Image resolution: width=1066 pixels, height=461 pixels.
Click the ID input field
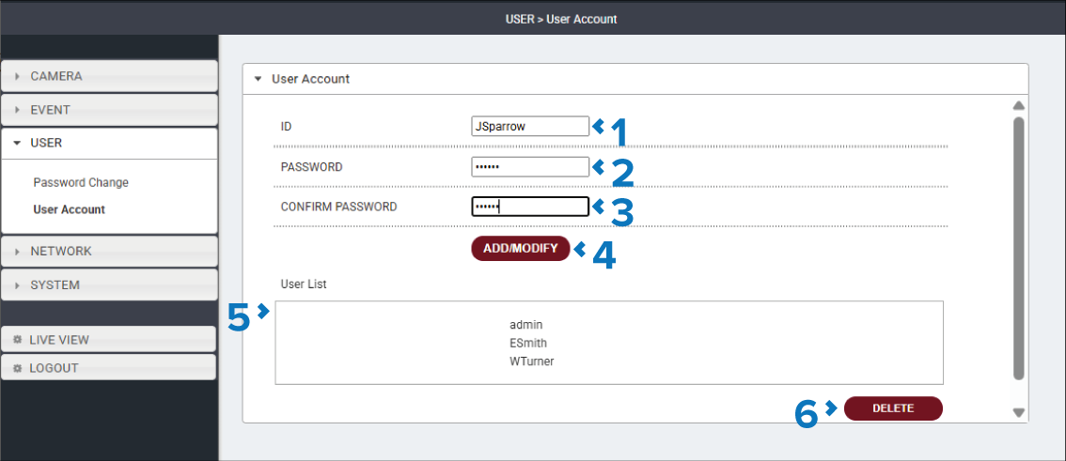point(530,127)
